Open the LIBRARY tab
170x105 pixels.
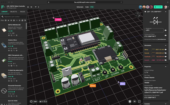[4, 12]
